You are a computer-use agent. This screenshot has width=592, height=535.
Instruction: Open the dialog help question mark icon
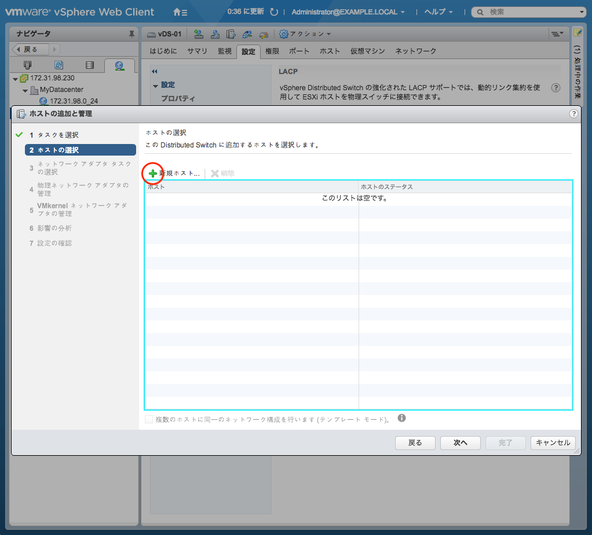click(573, 113)
